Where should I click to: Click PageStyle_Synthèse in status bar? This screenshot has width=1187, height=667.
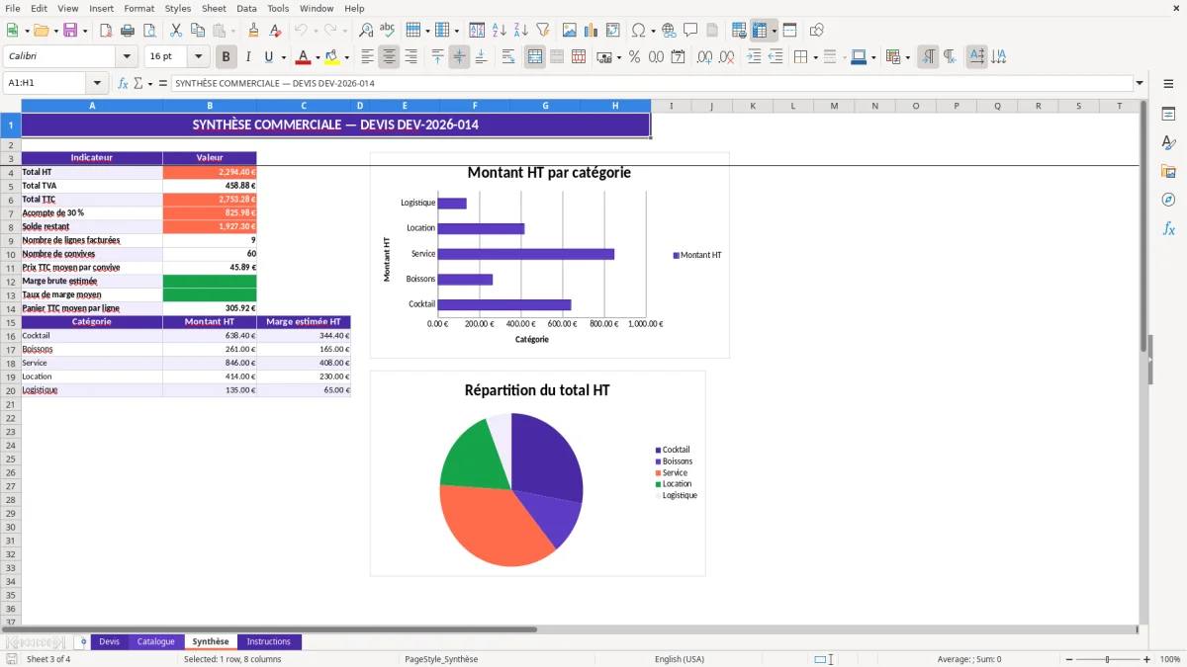(441, 659)
